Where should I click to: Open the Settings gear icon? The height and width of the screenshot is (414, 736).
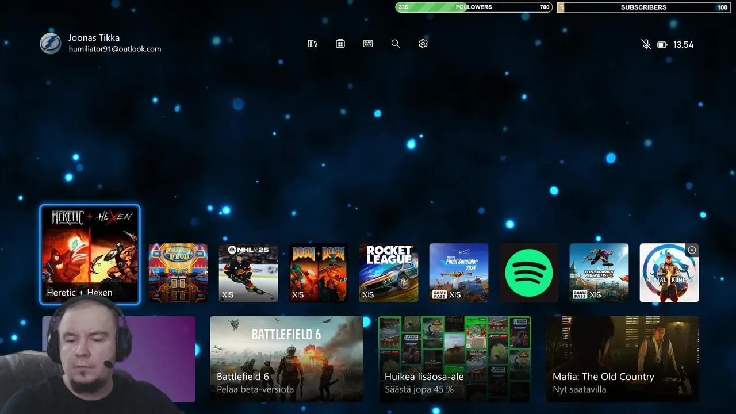click(x=423, y=44)
